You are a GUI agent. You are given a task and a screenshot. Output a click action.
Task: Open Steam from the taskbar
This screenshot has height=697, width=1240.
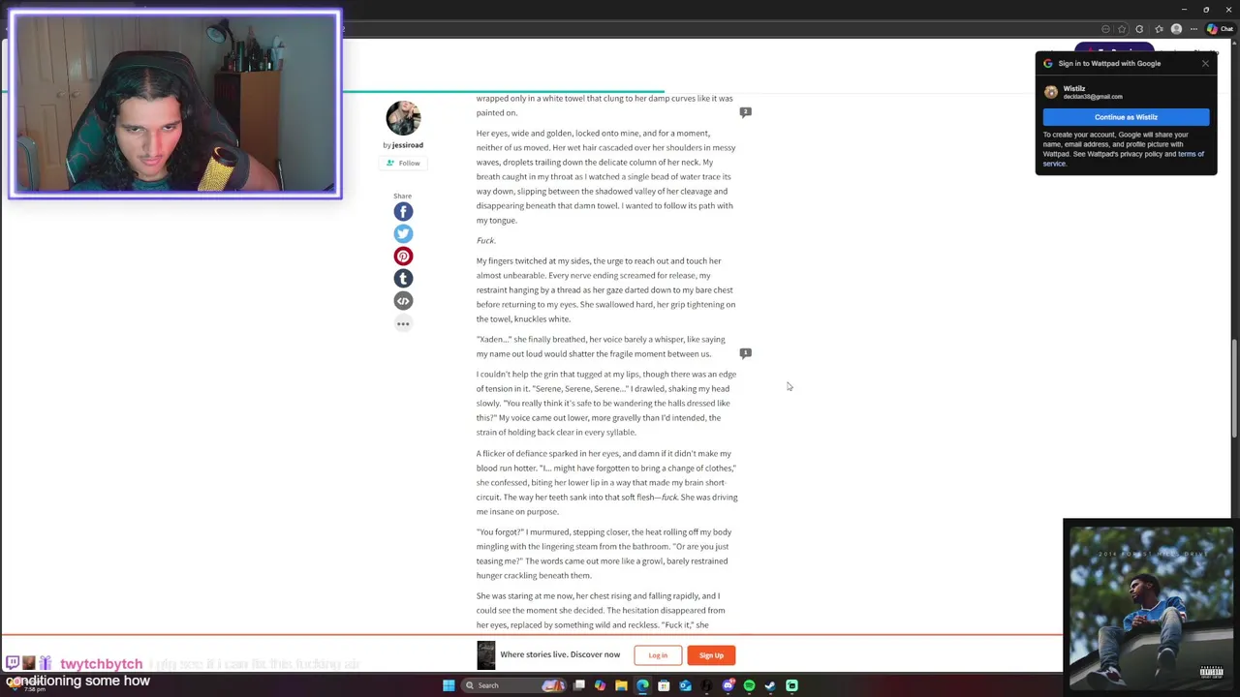pos(770,685)
